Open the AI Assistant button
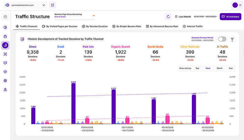The width and height of the screenshot is (244, 140). (230, 17)
